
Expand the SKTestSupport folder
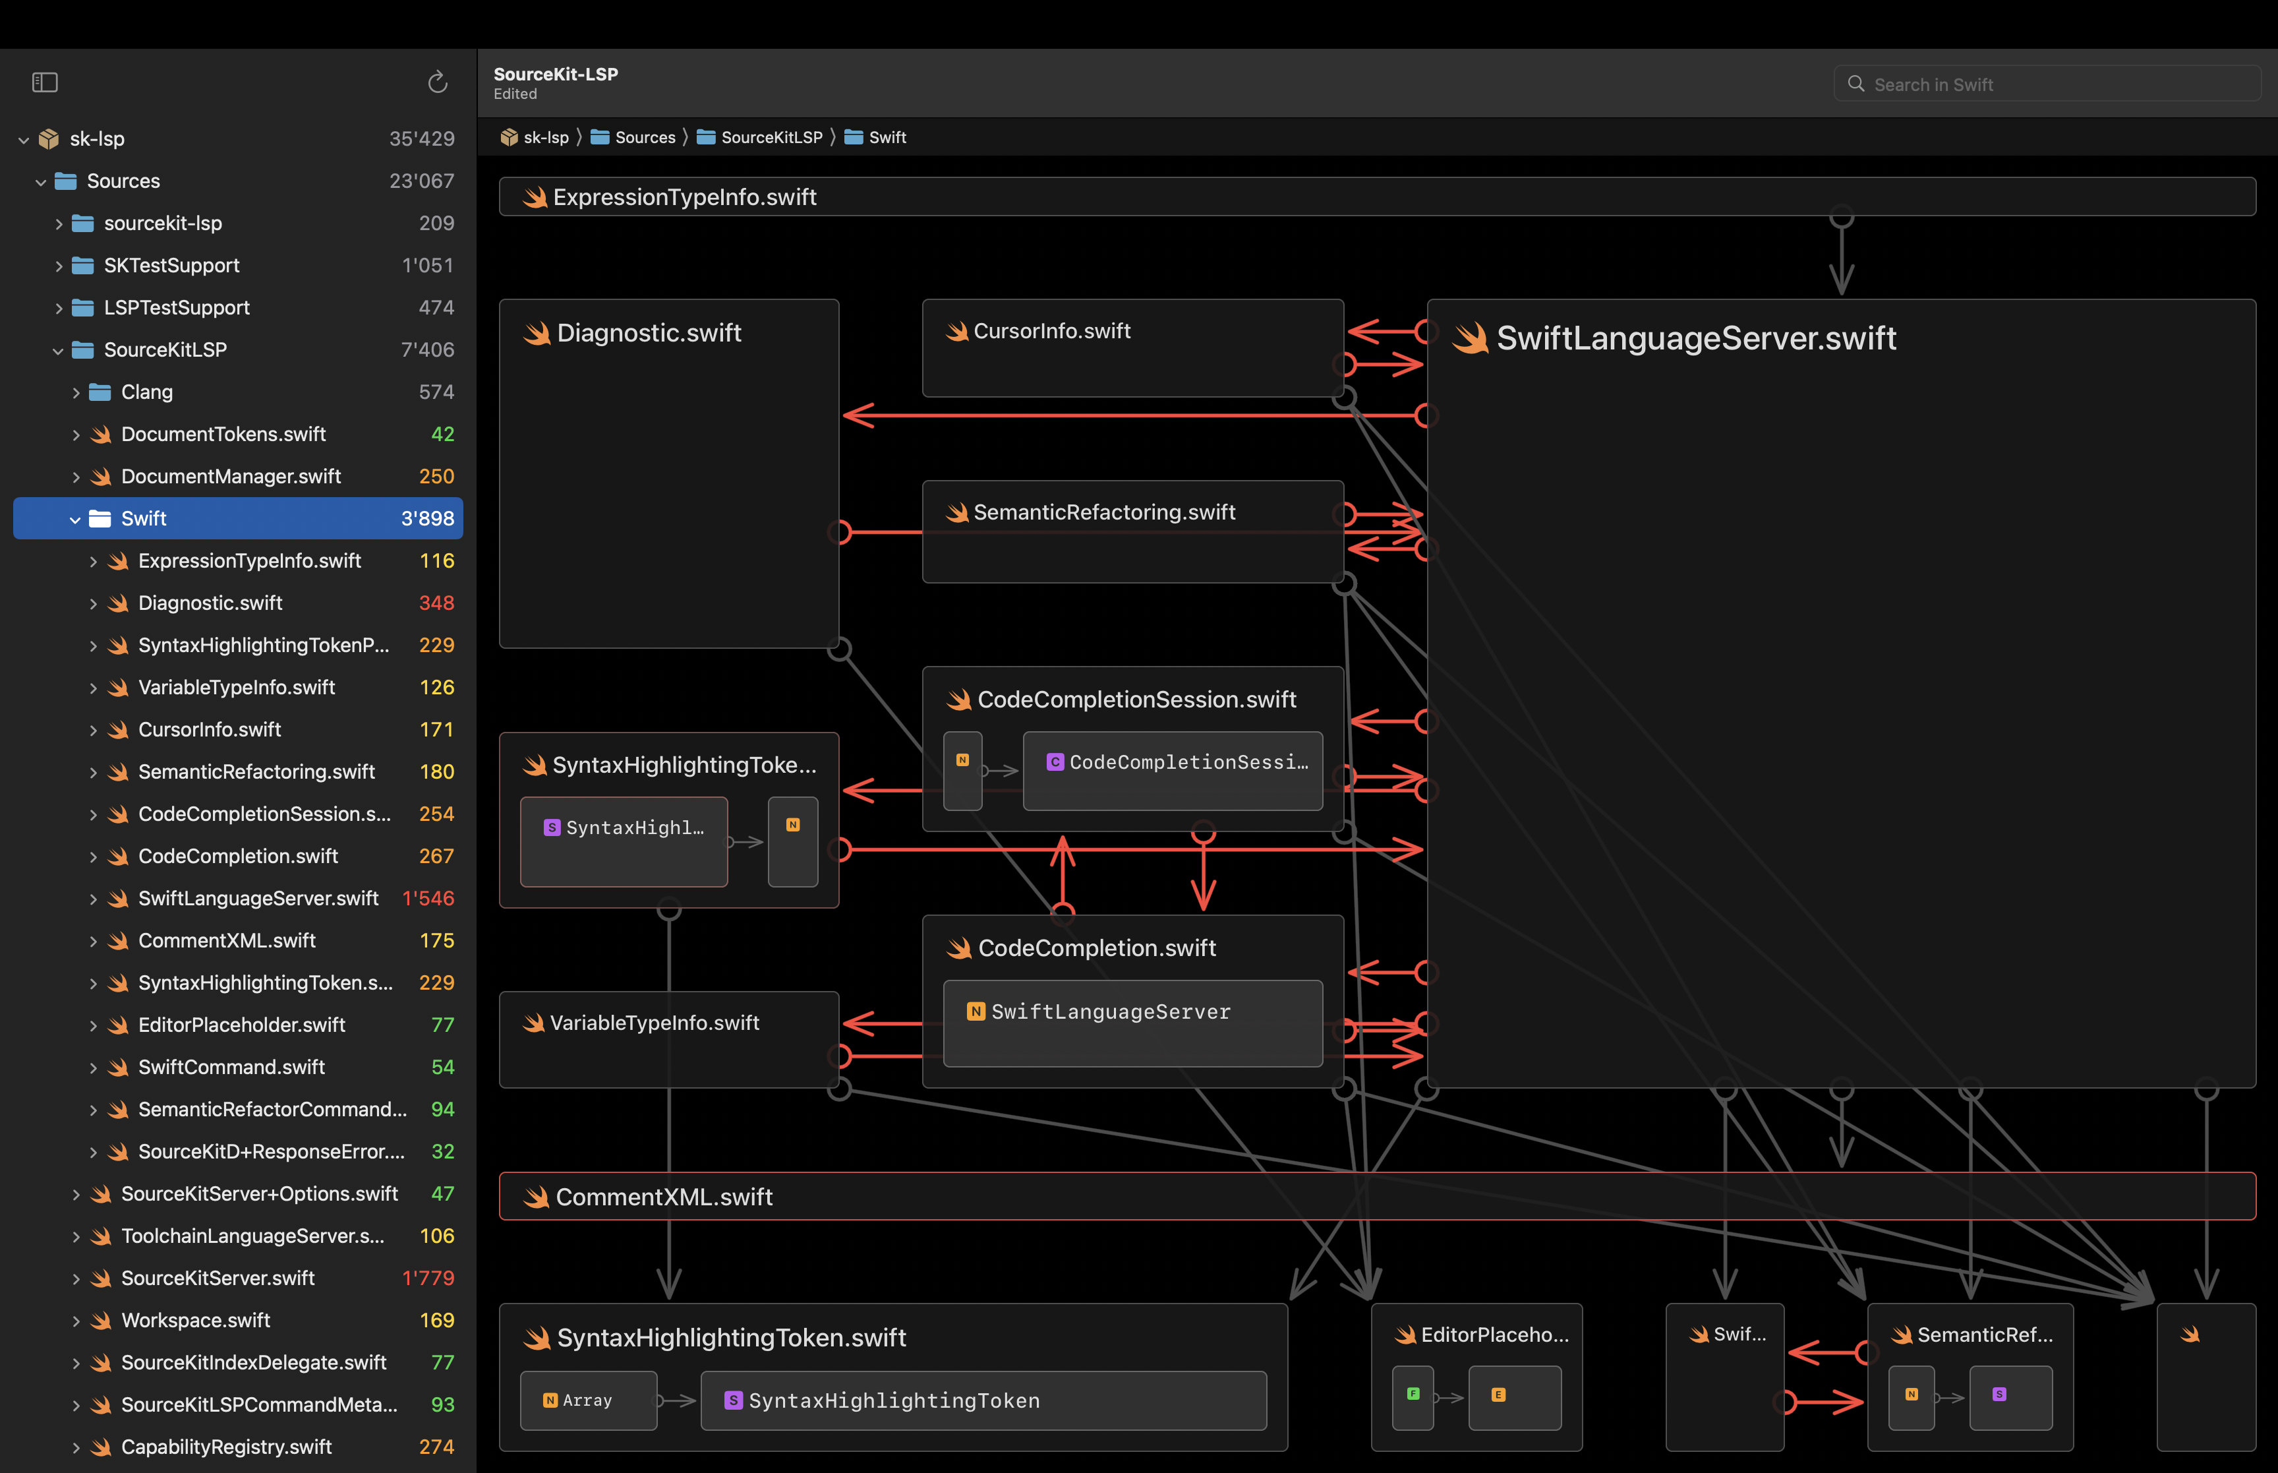point(58,266)
